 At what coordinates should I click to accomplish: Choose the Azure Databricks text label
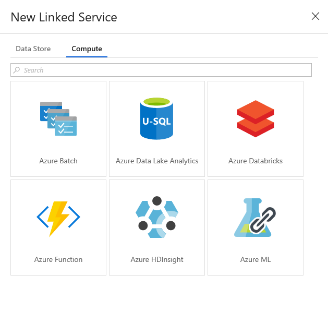256,161
